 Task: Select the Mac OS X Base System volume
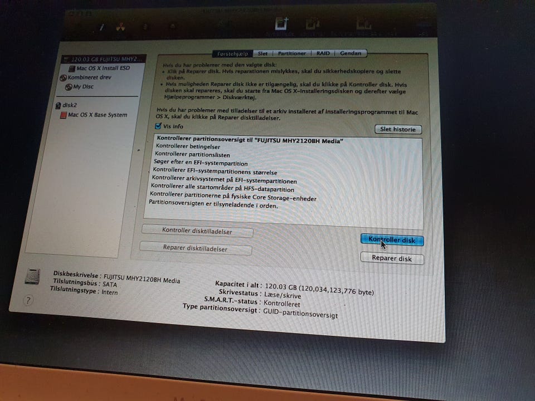[94, 115]
